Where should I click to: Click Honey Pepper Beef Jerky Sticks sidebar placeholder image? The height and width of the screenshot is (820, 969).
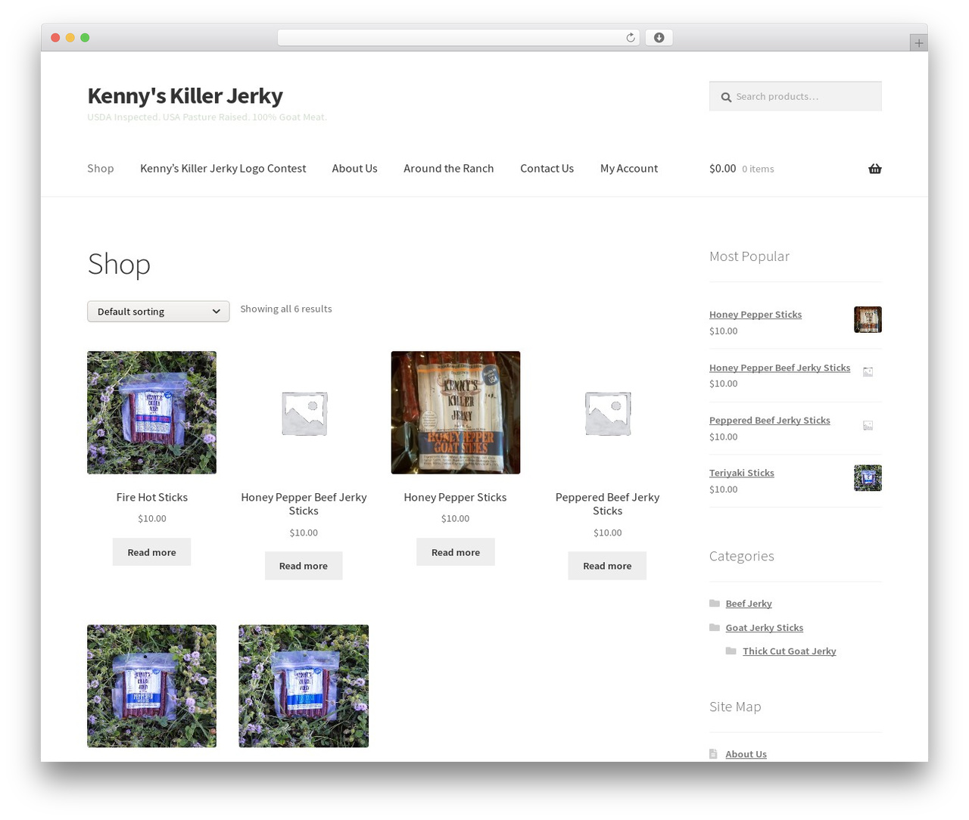click(x=868, y=371)
